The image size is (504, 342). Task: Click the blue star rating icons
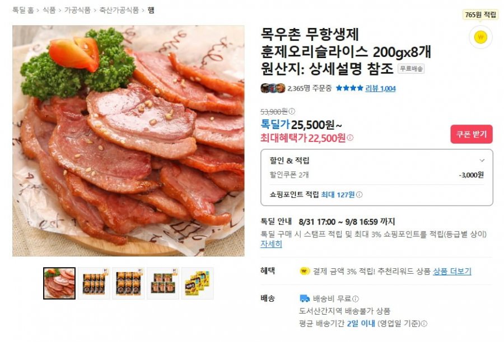point(349,88)
